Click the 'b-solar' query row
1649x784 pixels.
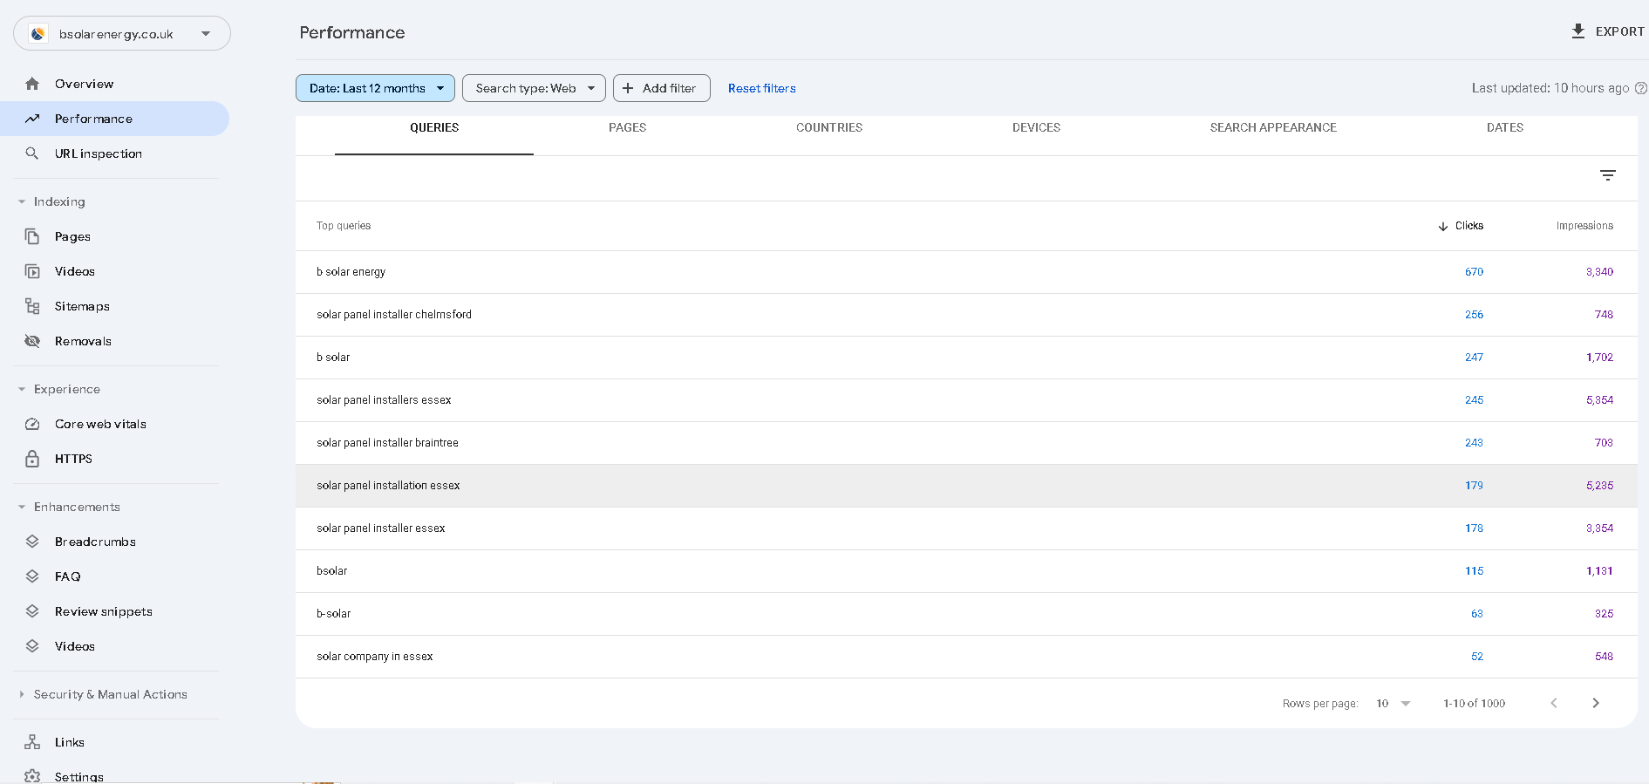pos(966,614)
